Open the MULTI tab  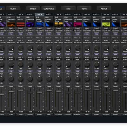[x=13, y=9]
